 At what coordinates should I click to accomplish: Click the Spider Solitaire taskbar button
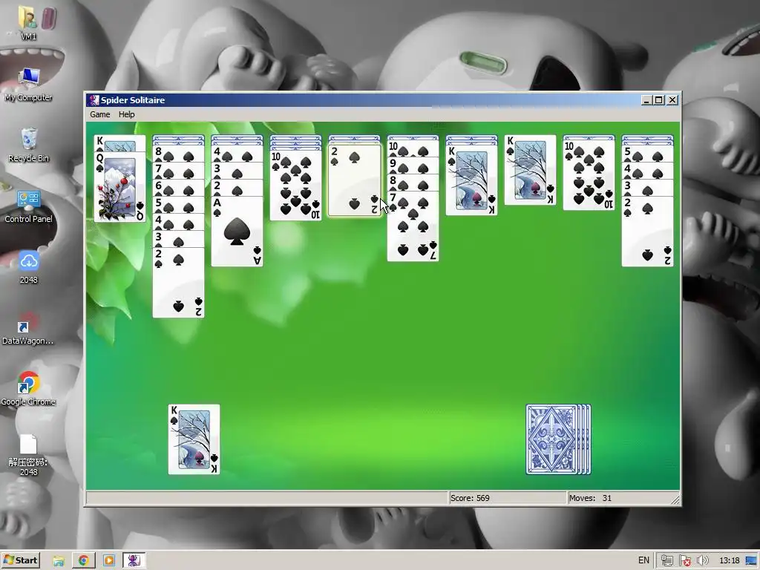134,561
